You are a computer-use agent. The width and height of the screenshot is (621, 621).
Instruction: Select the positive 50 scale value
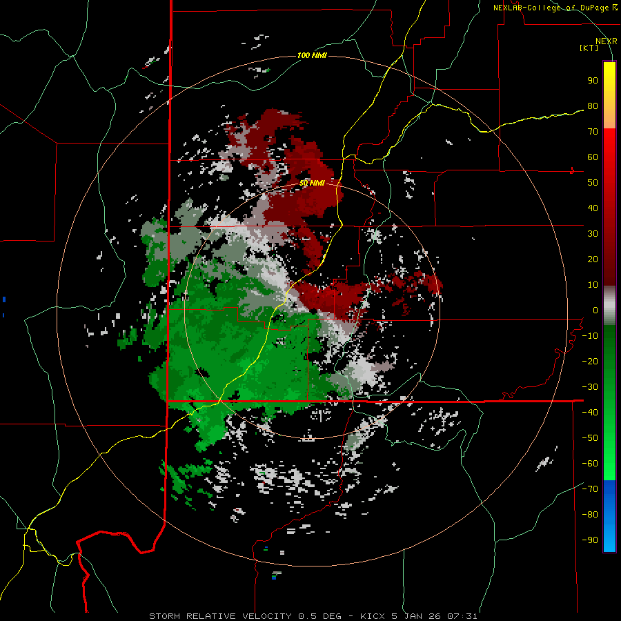coord(593,183)
